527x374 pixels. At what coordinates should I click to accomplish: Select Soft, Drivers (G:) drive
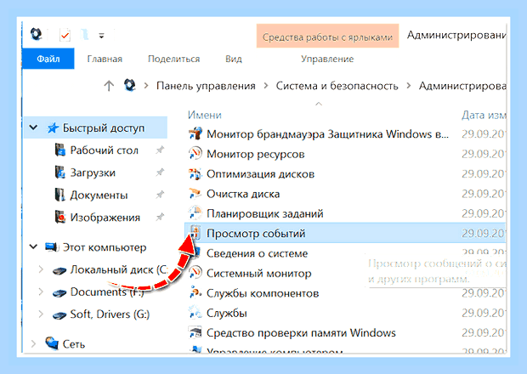(110, 314)
